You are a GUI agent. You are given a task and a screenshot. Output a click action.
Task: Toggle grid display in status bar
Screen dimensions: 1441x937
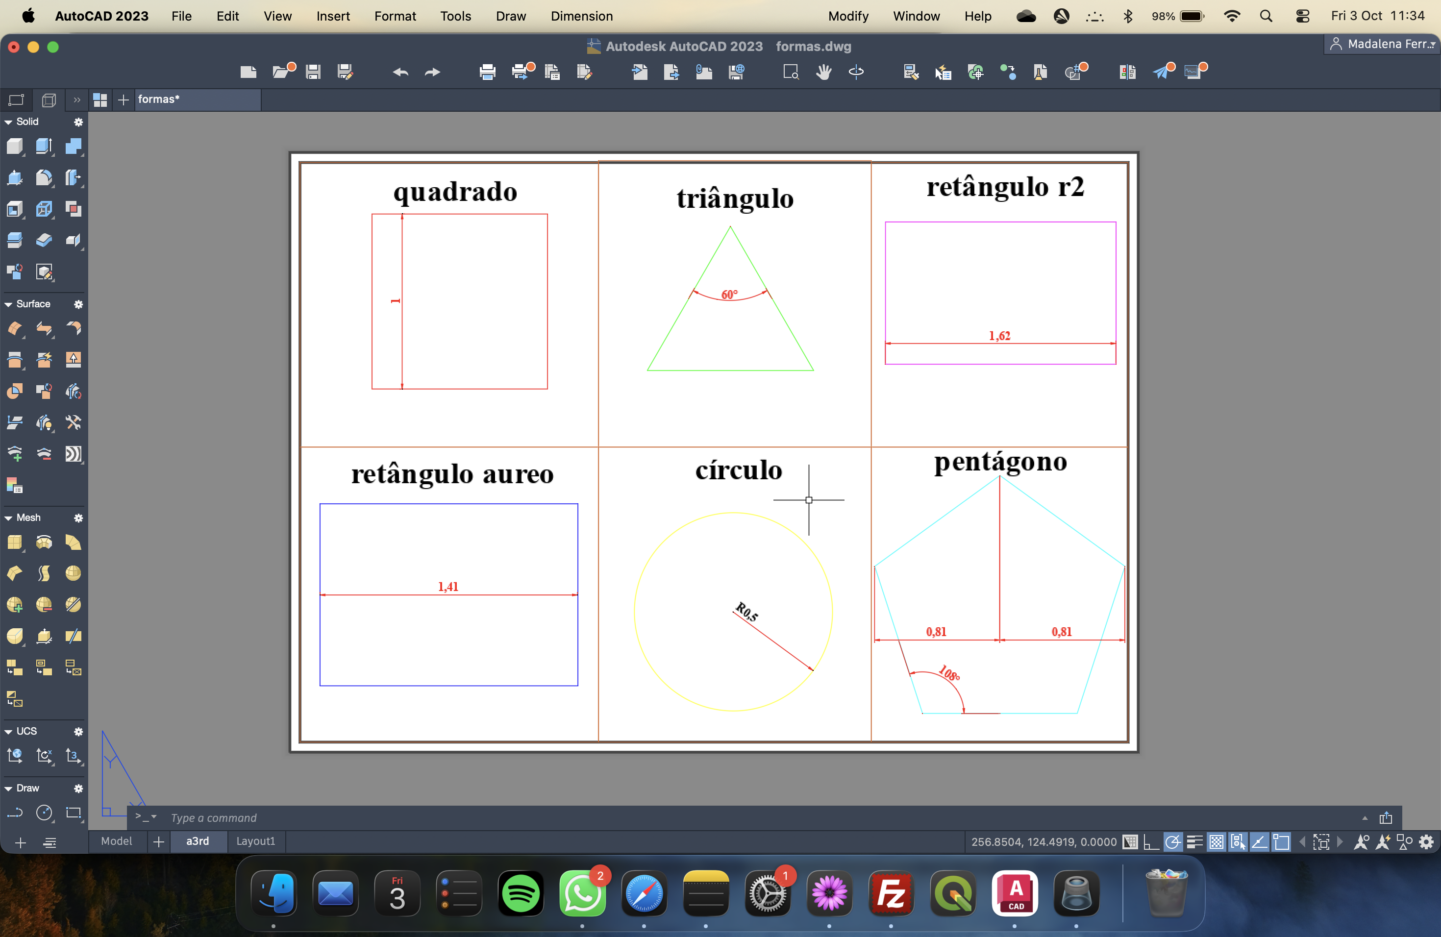pyautogui.click(x=1130, y=842)
